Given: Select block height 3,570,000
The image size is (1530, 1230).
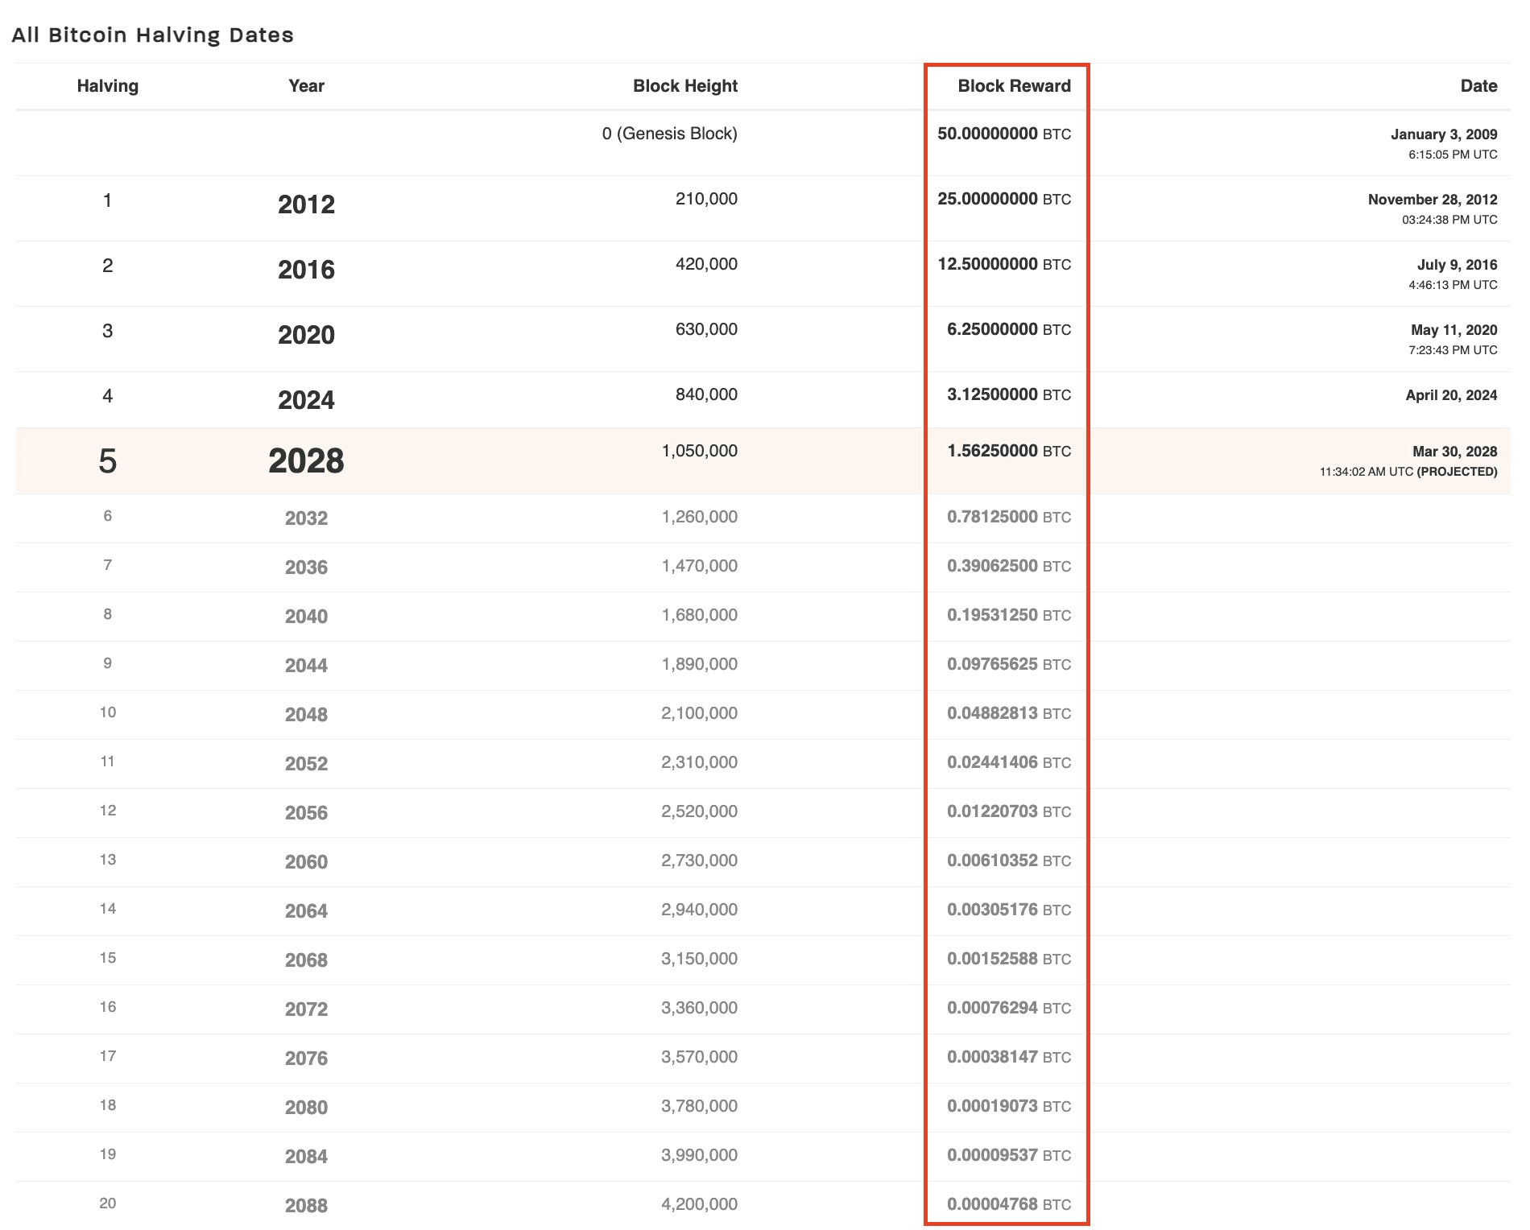Looking at the screenshot, I should click(699, 1057).
